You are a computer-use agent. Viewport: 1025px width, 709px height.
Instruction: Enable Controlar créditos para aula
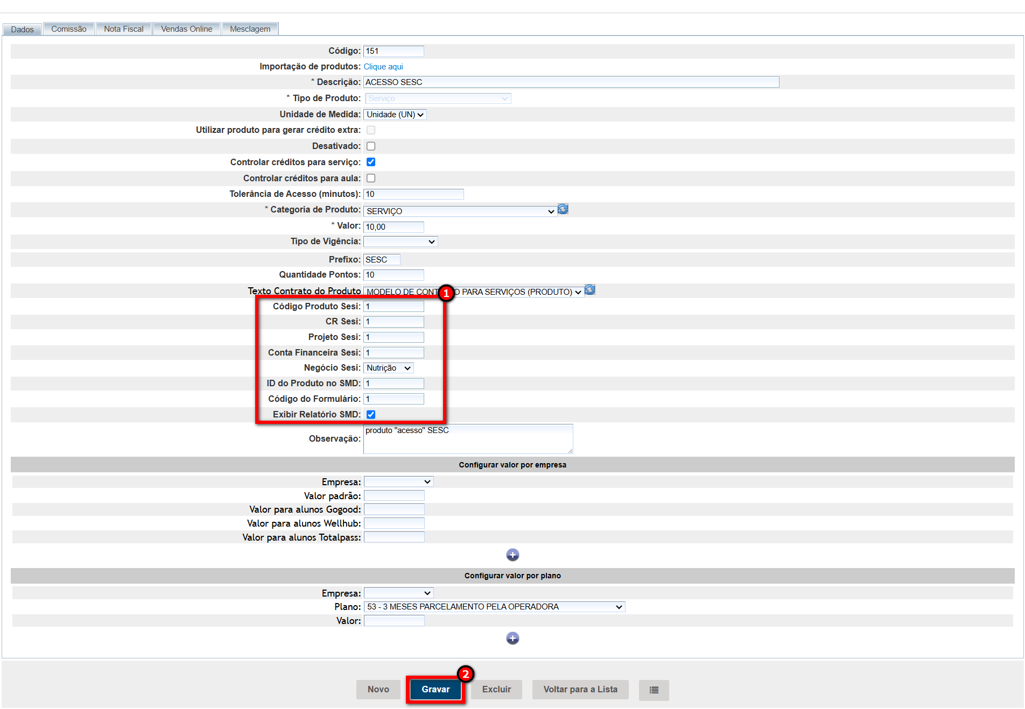point(371,178)
